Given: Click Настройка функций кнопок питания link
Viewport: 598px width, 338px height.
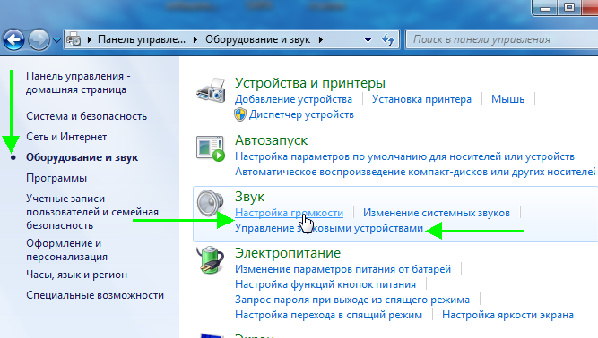Looking at the screenshot, I should click(x=325, y=284).
